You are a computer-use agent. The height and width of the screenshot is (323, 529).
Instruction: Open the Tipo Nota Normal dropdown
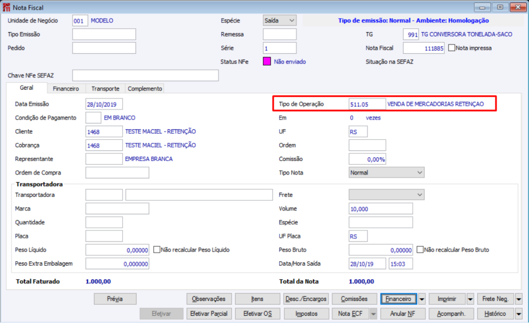point(386,173)
